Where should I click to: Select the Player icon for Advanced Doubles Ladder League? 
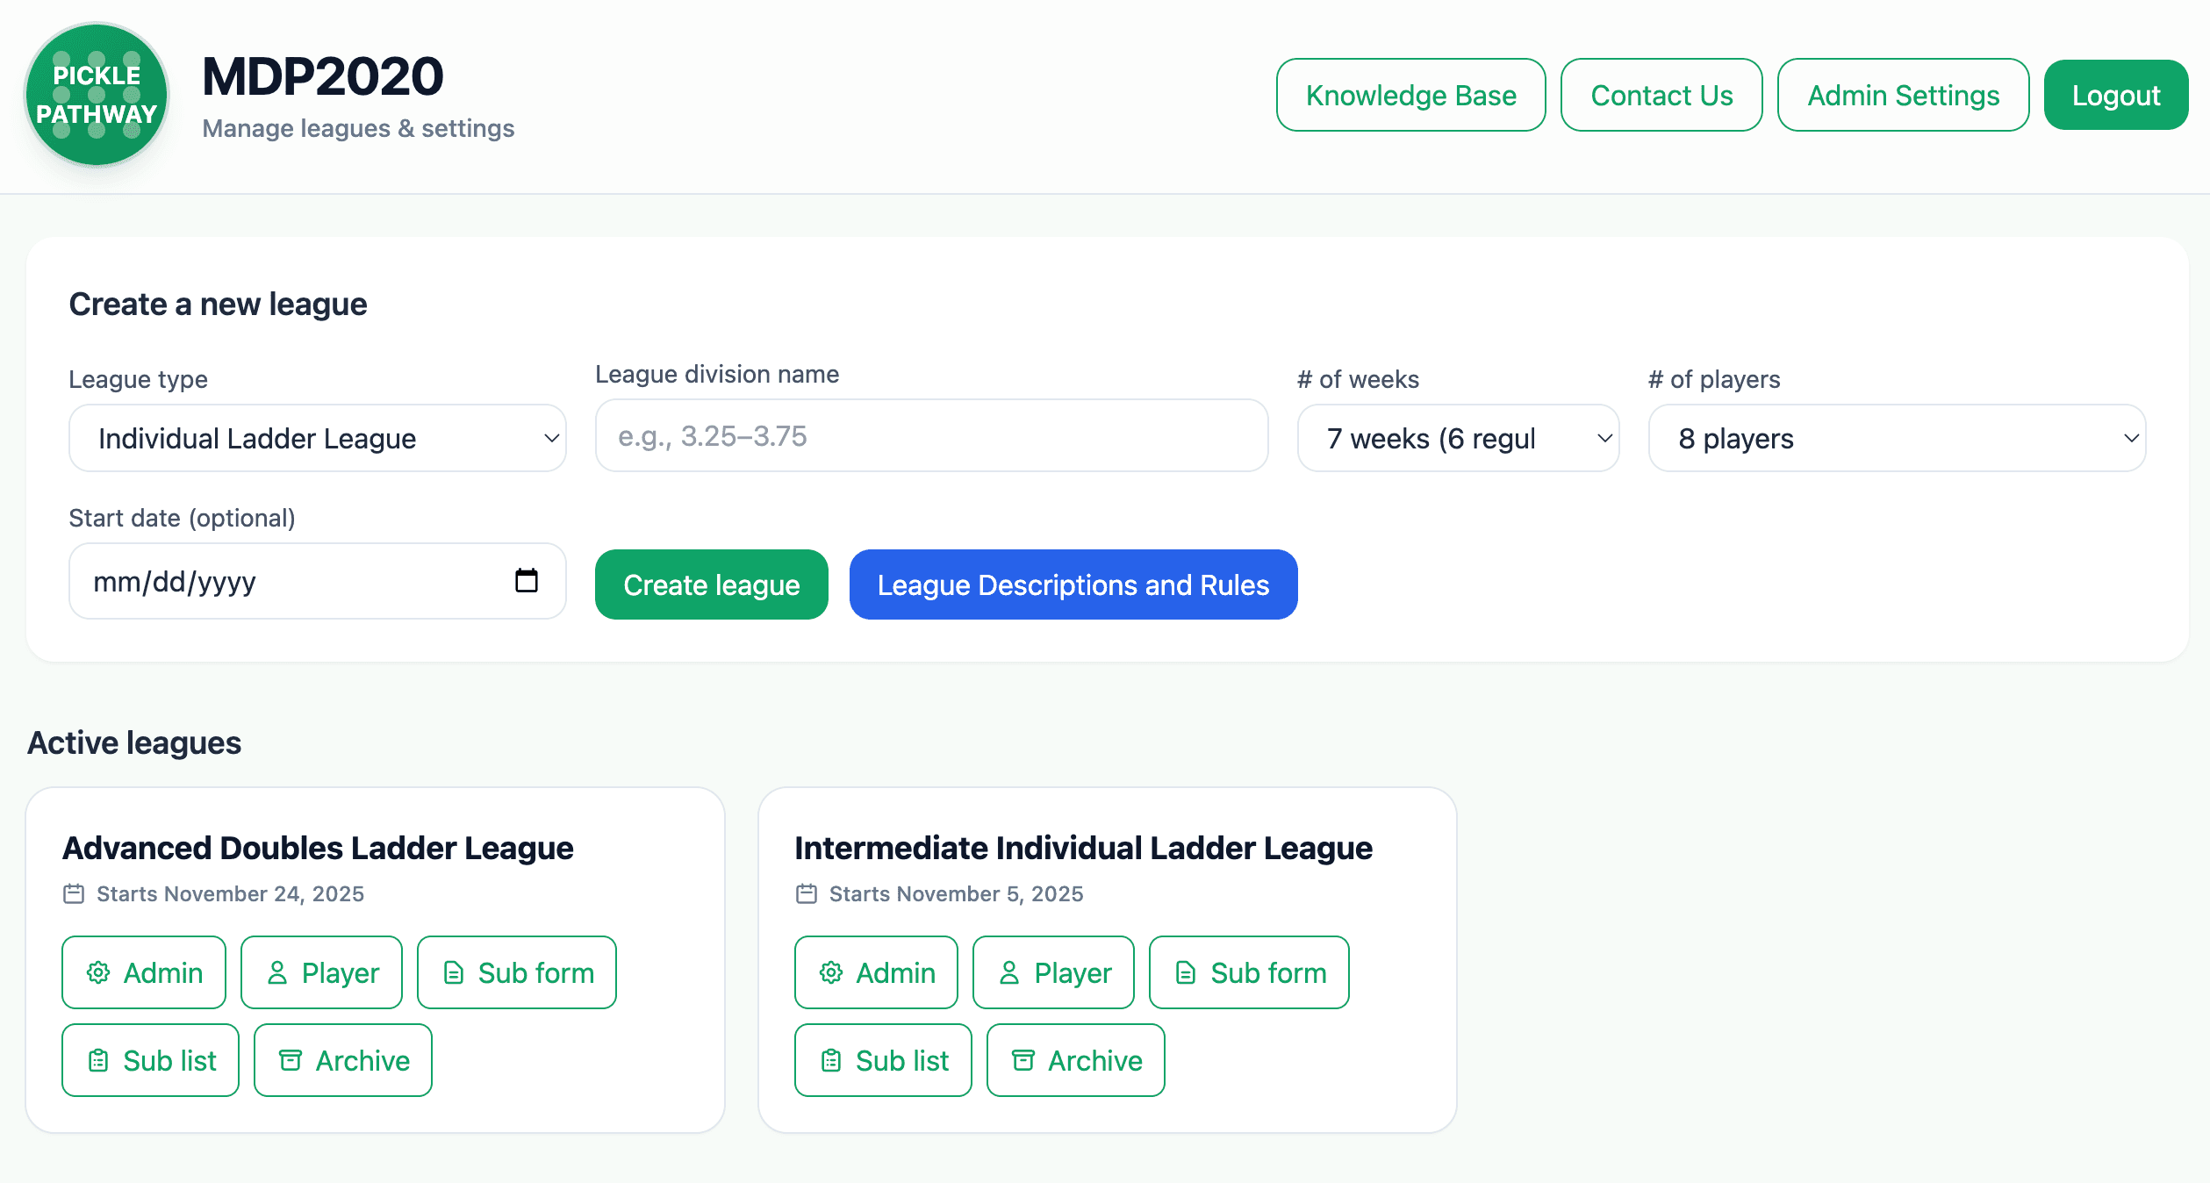coord(321,972)
